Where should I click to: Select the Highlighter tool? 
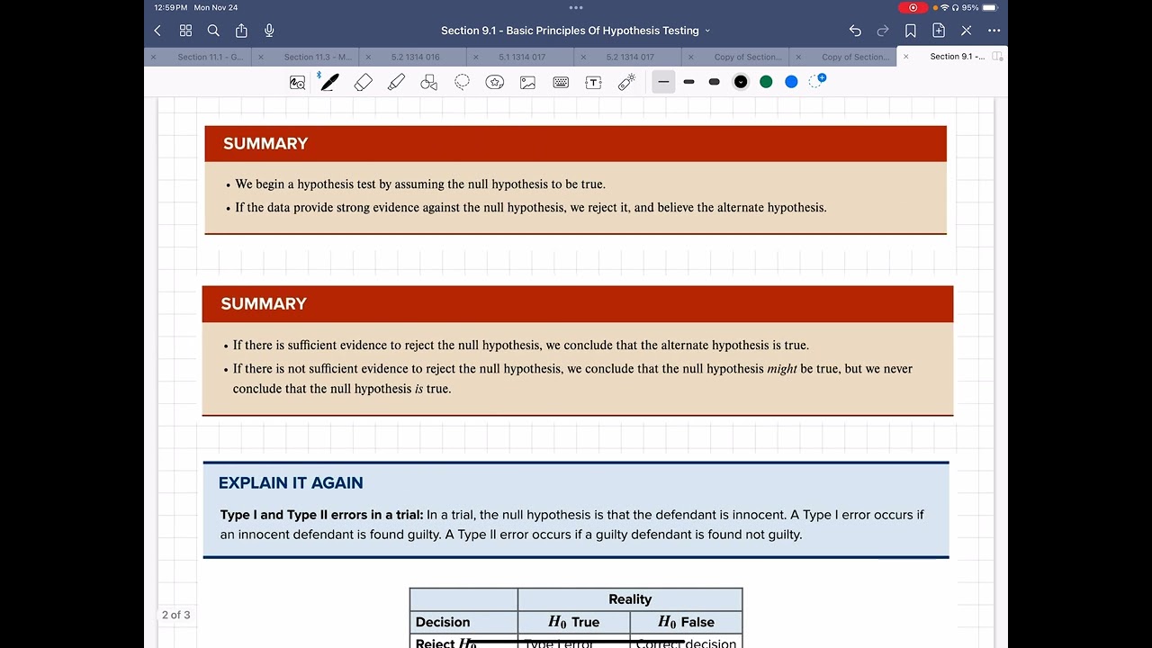click(x=396, y=82)
